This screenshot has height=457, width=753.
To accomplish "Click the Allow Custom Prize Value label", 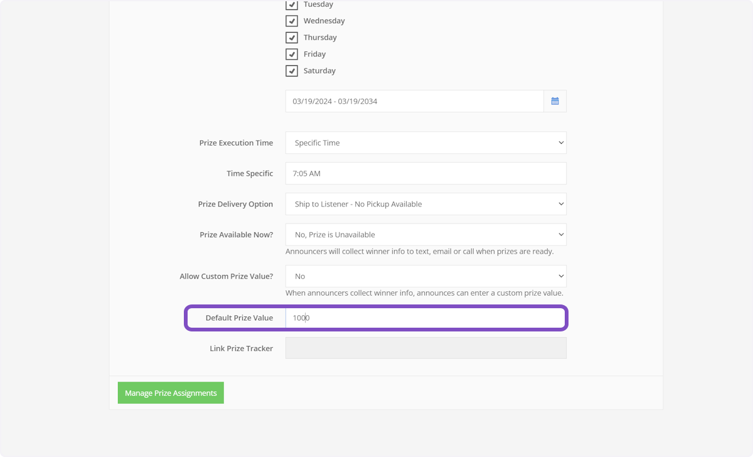I will pos(226,276).
